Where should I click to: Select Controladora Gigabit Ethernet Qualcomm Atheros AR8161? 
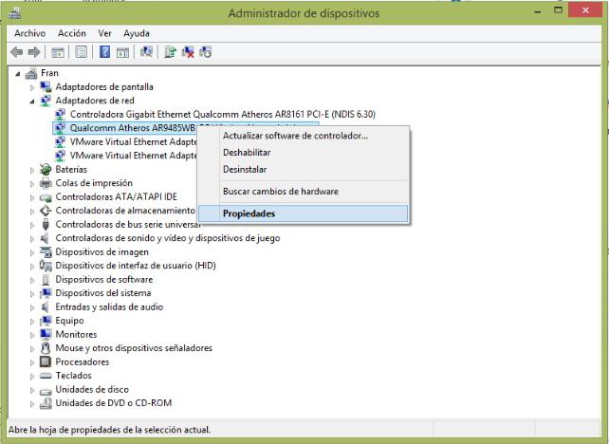(223, 114)
